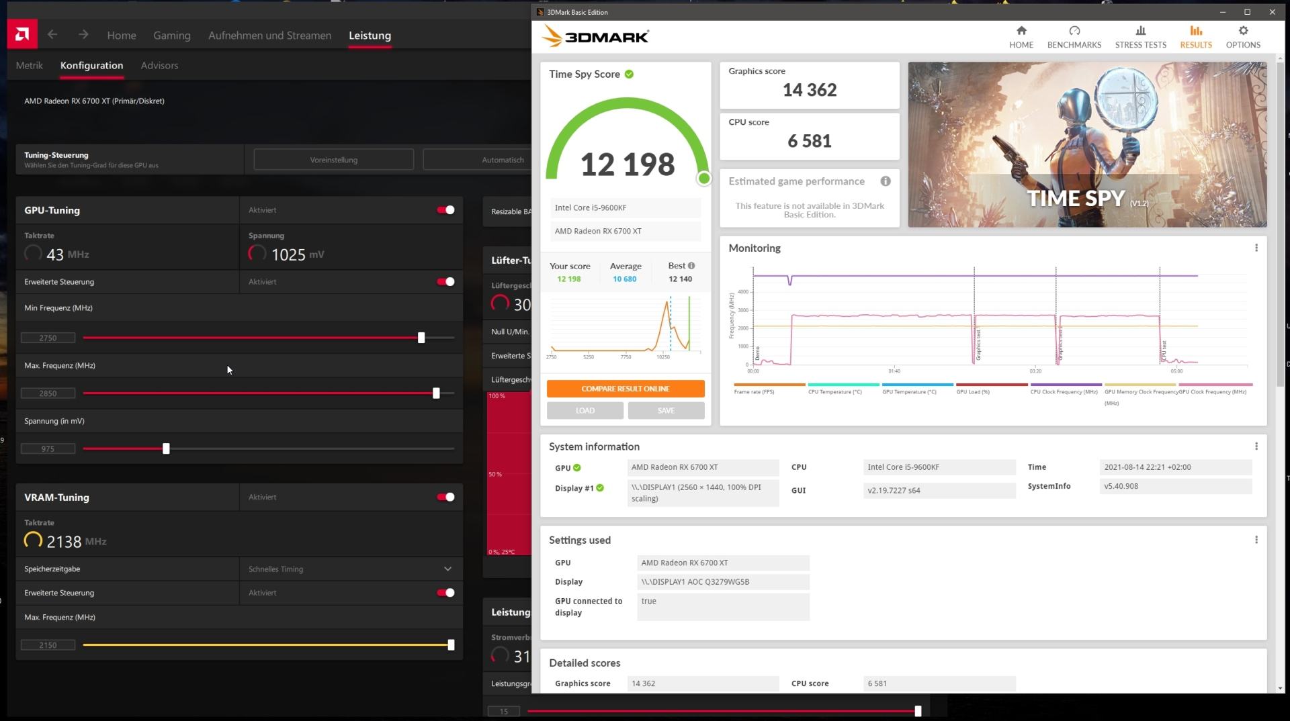Click the info icon next to Best score
1290x721 pixels.
691,266
